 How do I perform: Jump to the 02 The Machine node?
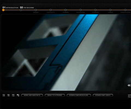click(21, 10)
